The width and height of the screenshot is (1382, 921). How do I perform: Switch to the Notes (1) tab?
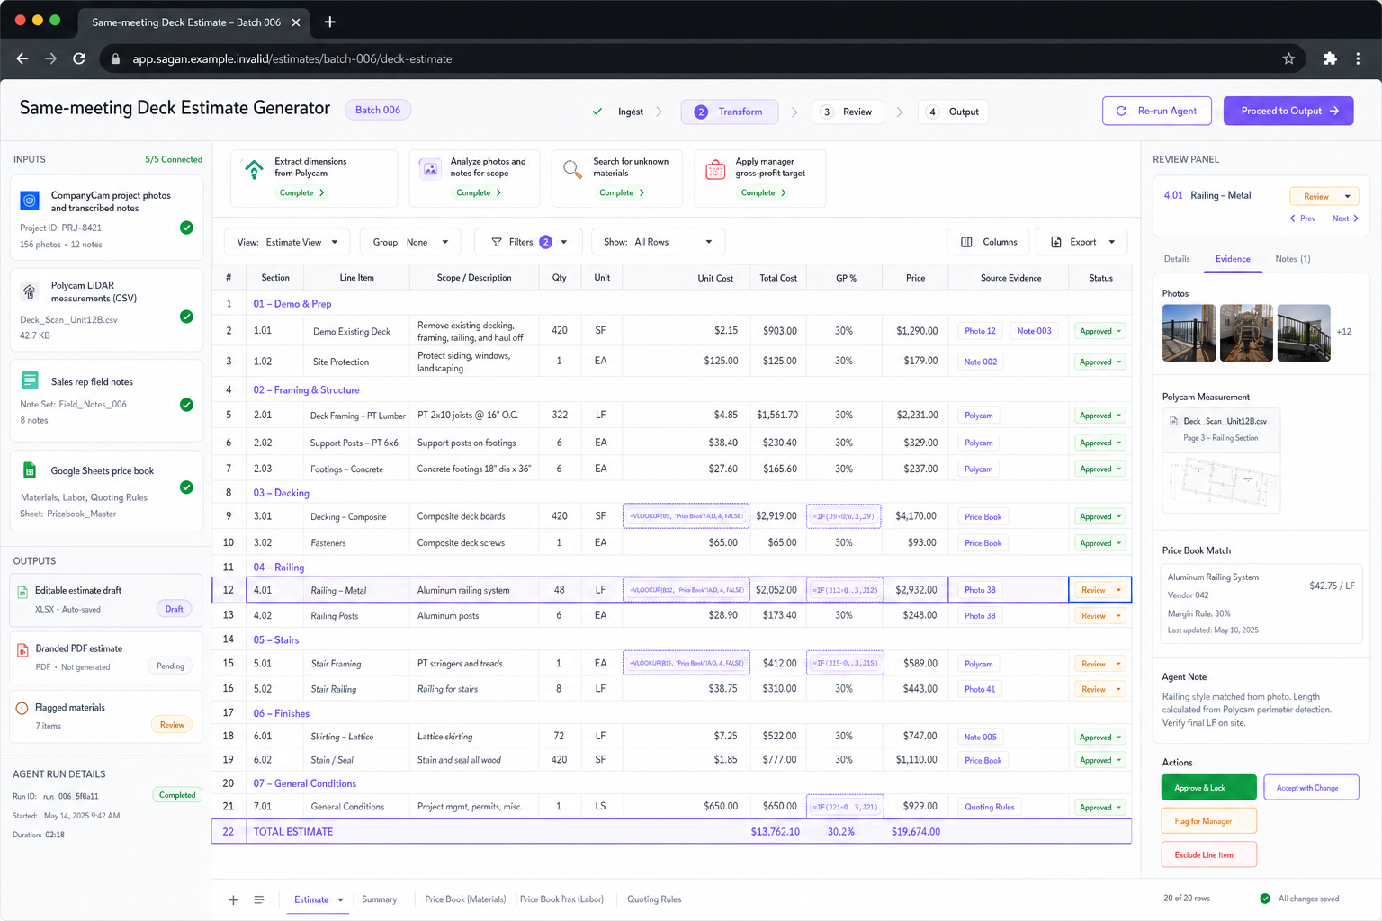(x=1293, y=259)
